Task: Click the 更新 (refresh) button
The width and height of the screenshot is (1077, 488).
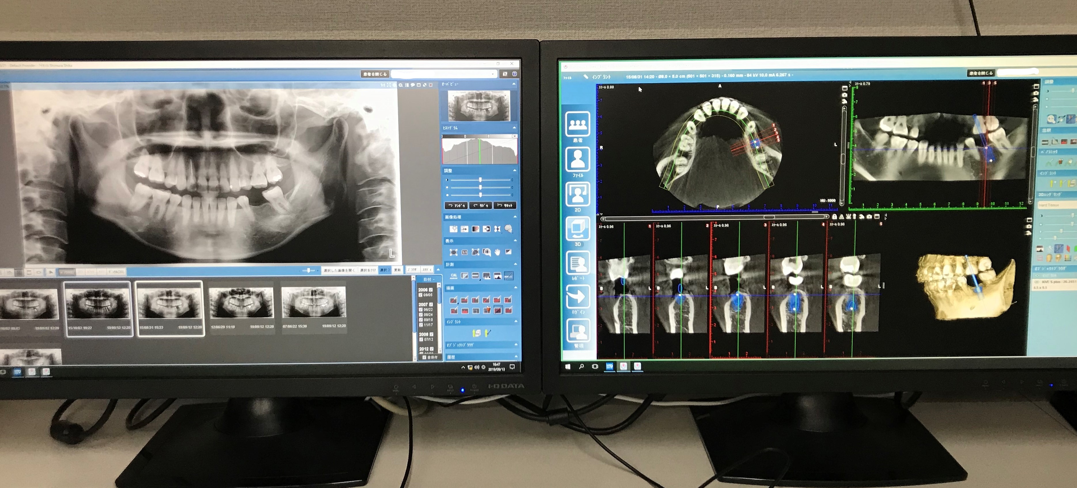Action: [397, 270]
